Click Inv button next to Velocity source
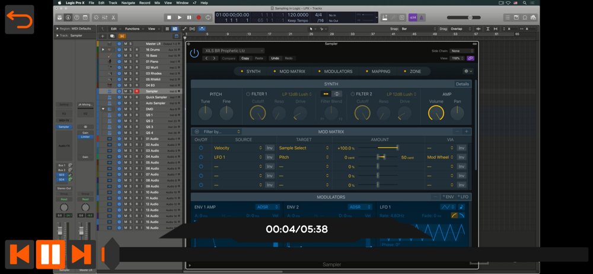This screenshot has width=593, height=274. click(x=270, y=148)
